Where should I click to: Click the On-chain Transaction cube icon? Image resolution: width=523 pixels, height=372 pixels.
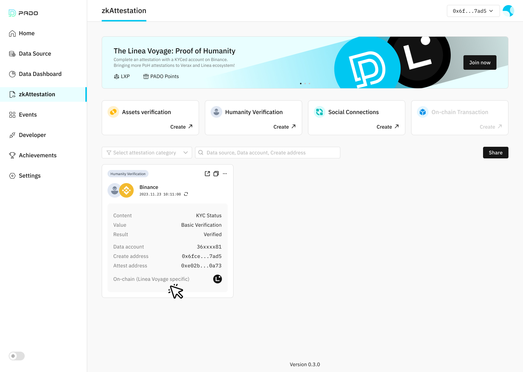point(423,112)
